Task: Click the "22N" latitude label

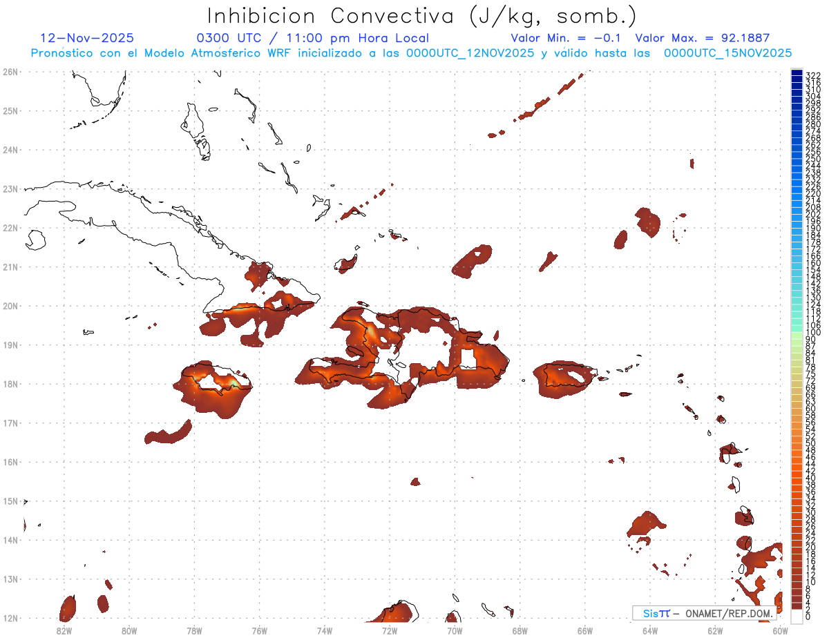Action: click(x=10, y=228)
